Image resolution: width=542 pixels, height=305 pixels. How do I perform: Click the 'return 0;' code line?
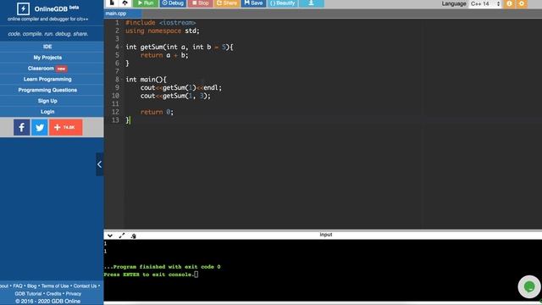(157, 112)
